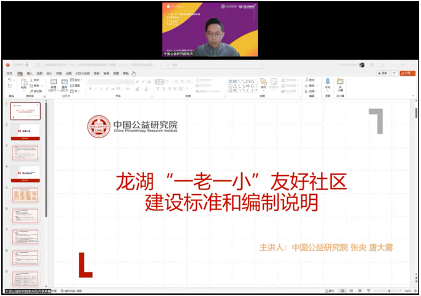Image resolution: width=421 pixels, height=296 pixels.
Task: Click the Find (查找) magnifier icon
Action: coord(306,80)
